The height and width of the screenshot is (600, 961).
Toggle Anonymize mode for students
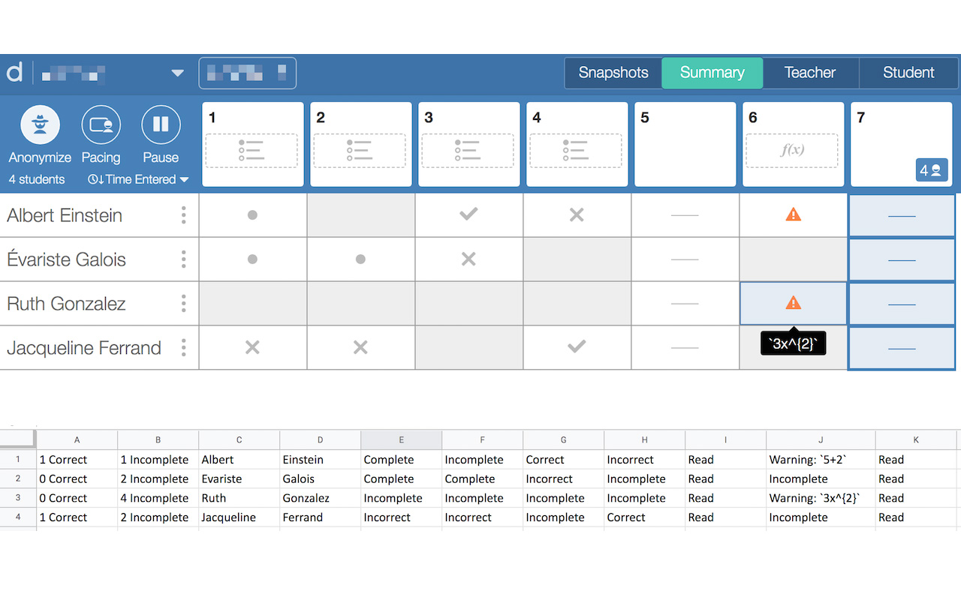(x=39, y=124)
